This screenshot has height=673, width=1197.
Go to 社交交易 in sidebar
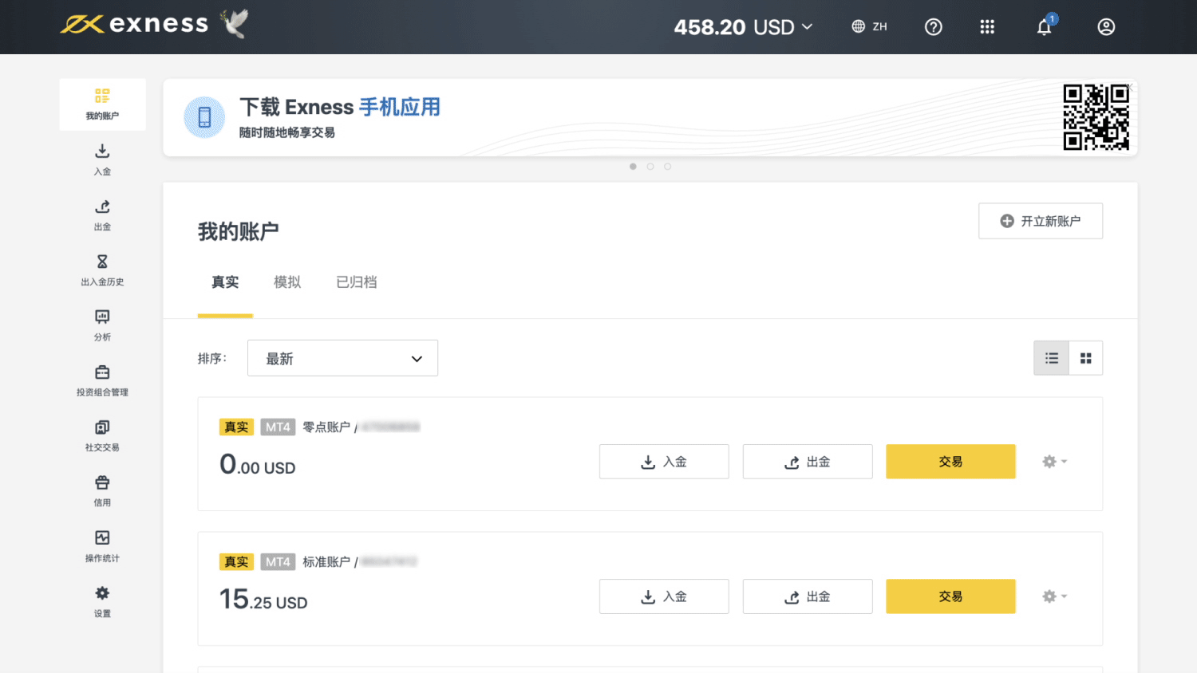click(x=102, y=435)
